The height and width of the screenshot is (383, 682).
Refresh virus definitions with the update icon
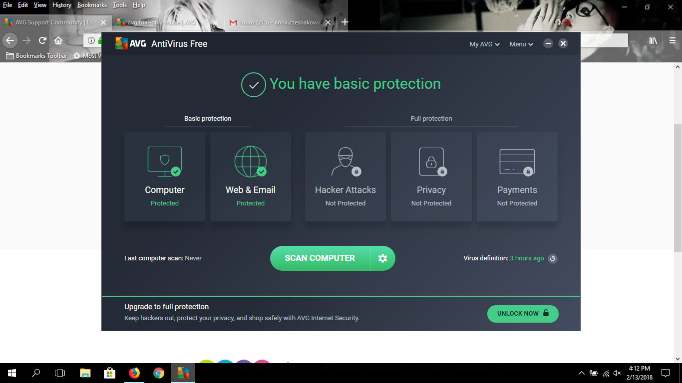pyautogui.click(x=552, y=258)
